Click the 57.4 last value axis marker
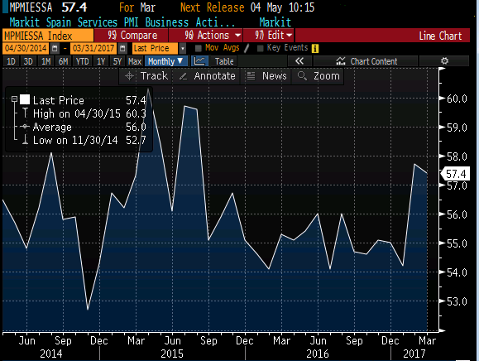Viewport: 479px width, 361px height. coord(455,174)
